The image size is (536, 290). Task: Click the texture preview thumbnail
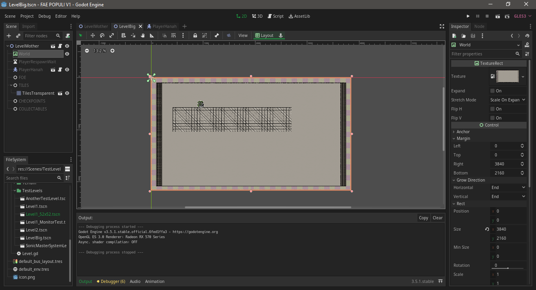tap(508, 77)
